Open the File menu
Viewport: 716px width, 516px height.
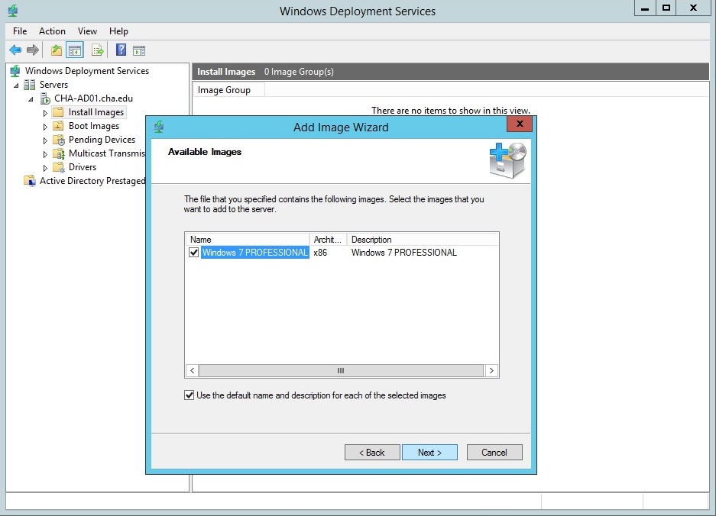pos(20,31)
